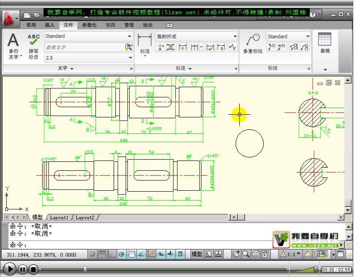Viewport: 356px width, 277px height.
Task: Toggle grid display in status bar
Action: point(102,254)
